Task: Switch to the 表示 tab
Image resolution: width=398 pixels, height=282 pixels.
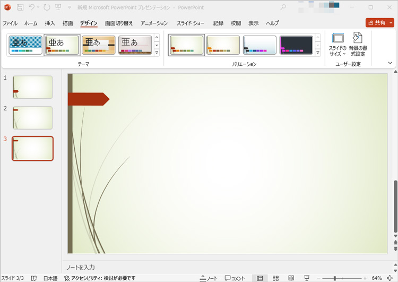Action: 253,23
